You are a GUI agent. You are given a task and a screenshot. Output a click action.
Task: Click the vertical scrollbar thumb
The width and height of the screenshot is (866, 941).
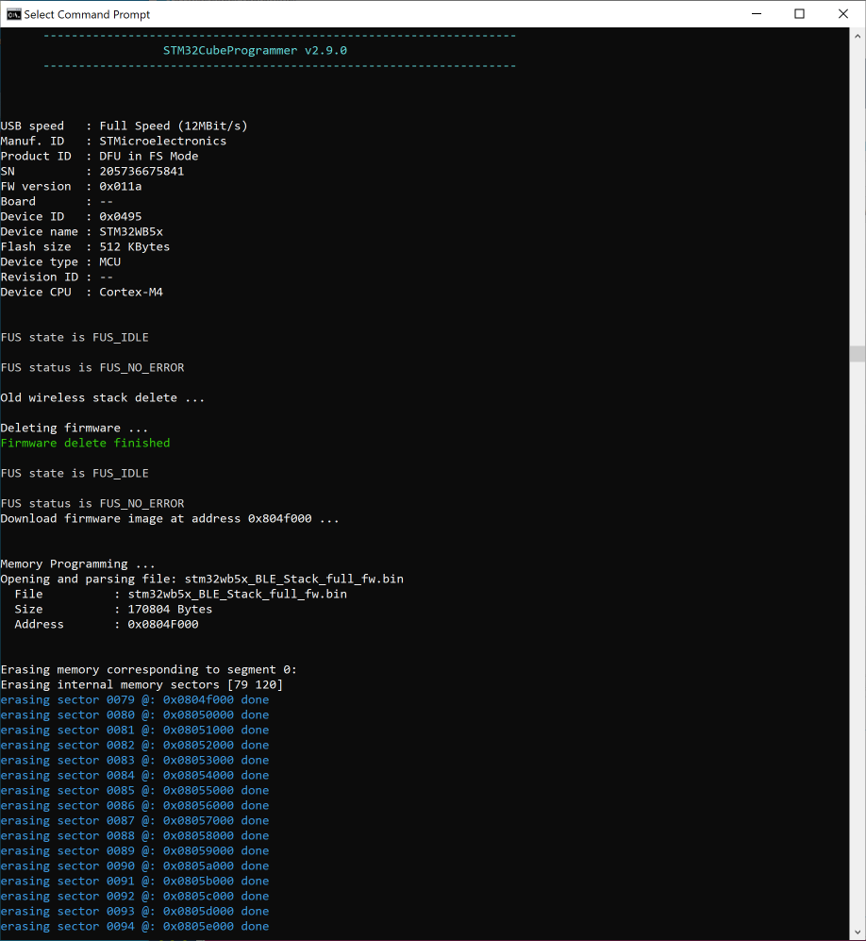pos(858,354)
